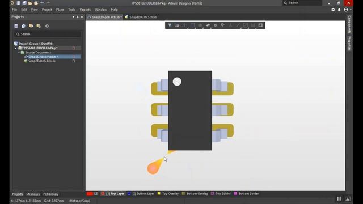This screenshot has width=363, height=204.
Task: Click Save icon in Projects panel toolbar
Action: point(16,26)
